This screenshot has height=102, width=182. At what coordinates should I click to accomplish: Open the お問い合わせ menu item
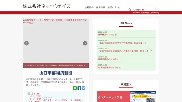114,7
